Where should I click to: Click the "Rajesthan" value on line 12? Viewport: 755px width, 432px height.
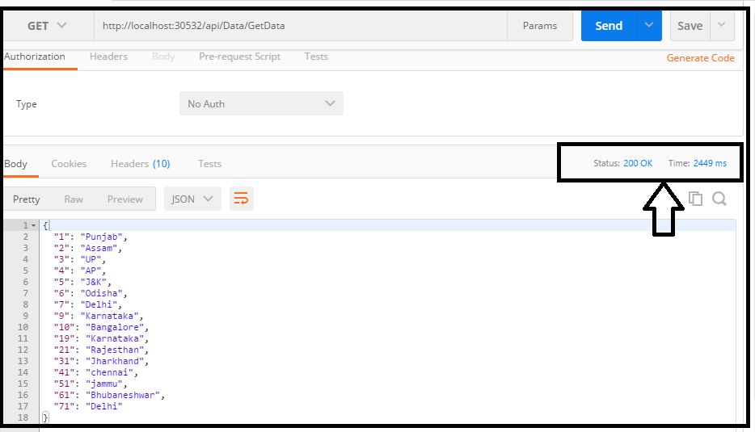(x=115, y=350)
